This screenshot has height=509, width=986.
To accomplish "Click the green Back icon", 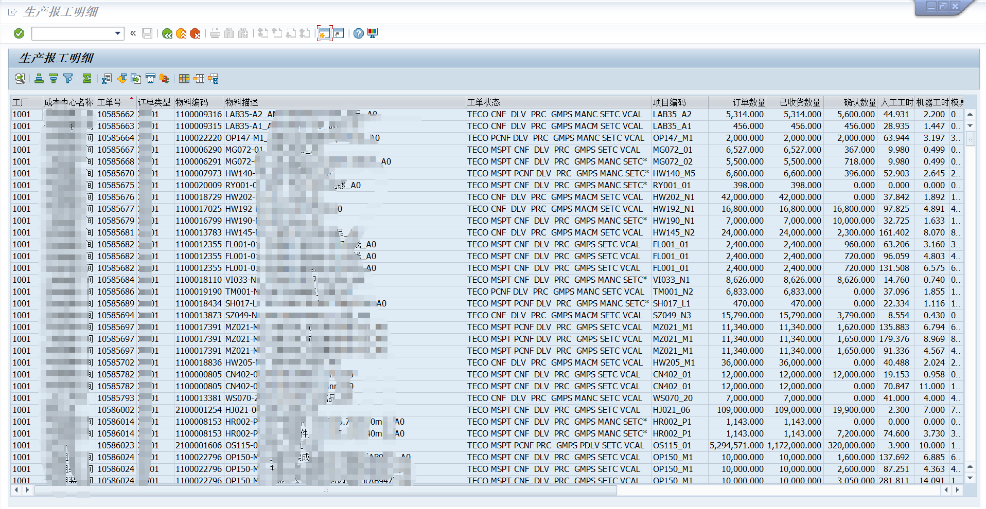I will 167,33.
